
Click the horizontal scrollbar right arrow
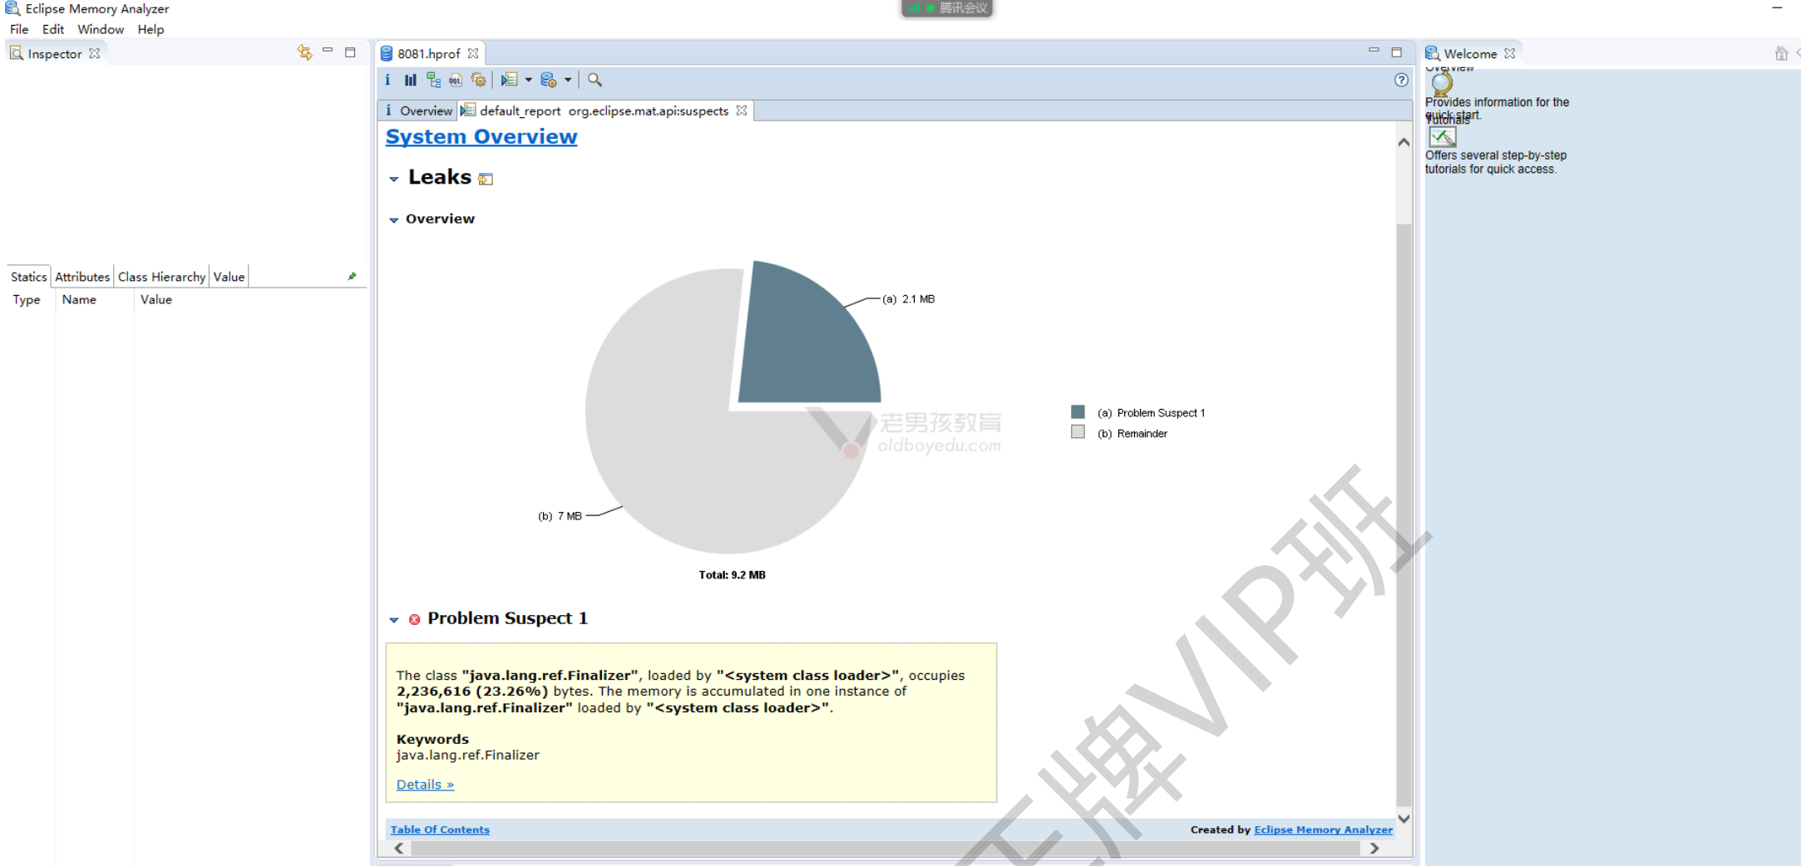pyautogui.click(x=1374, y=848)
